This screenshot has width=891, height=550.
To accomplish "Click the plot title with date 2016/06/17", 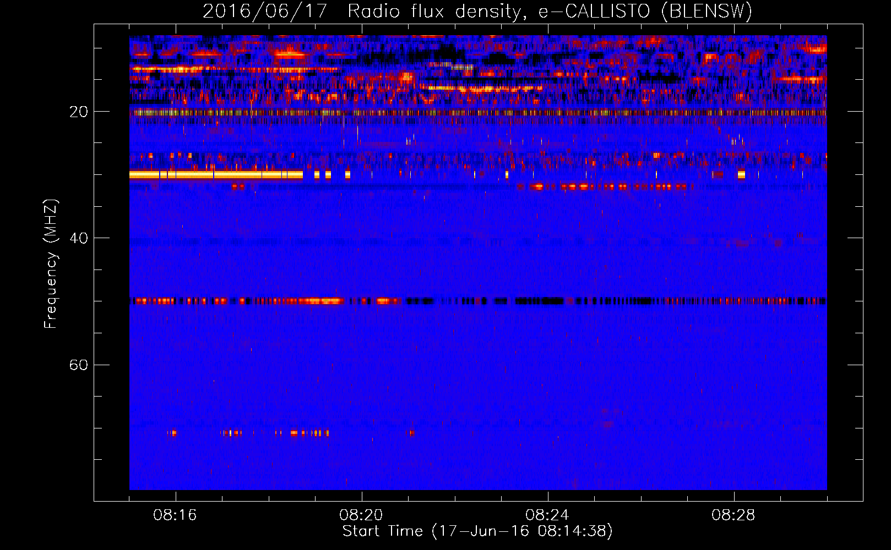I will tap(477, 11).
